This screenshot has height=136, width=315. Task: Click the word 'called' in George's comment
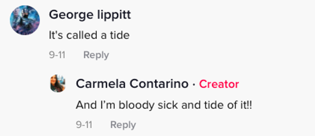point(81,35)
